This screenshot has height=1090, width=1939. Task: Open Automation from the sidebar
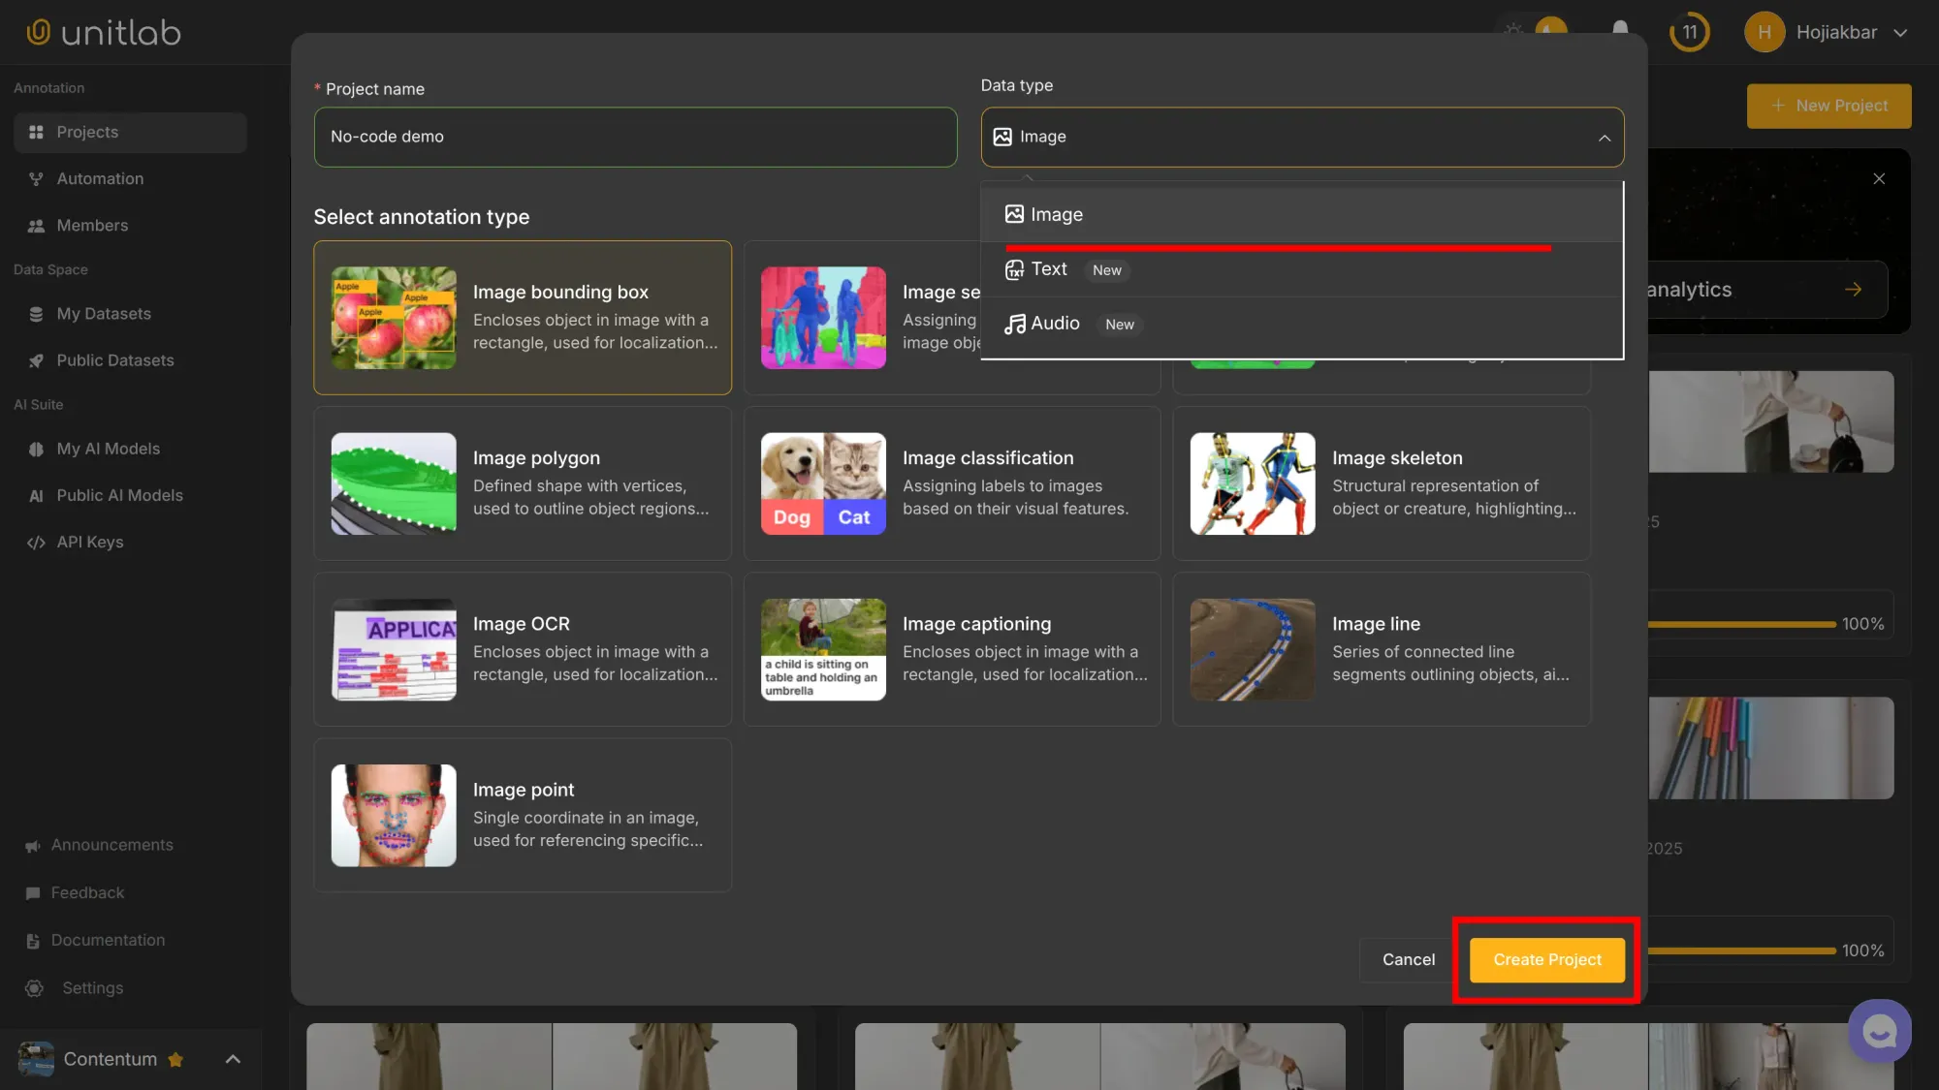[98, 178]
